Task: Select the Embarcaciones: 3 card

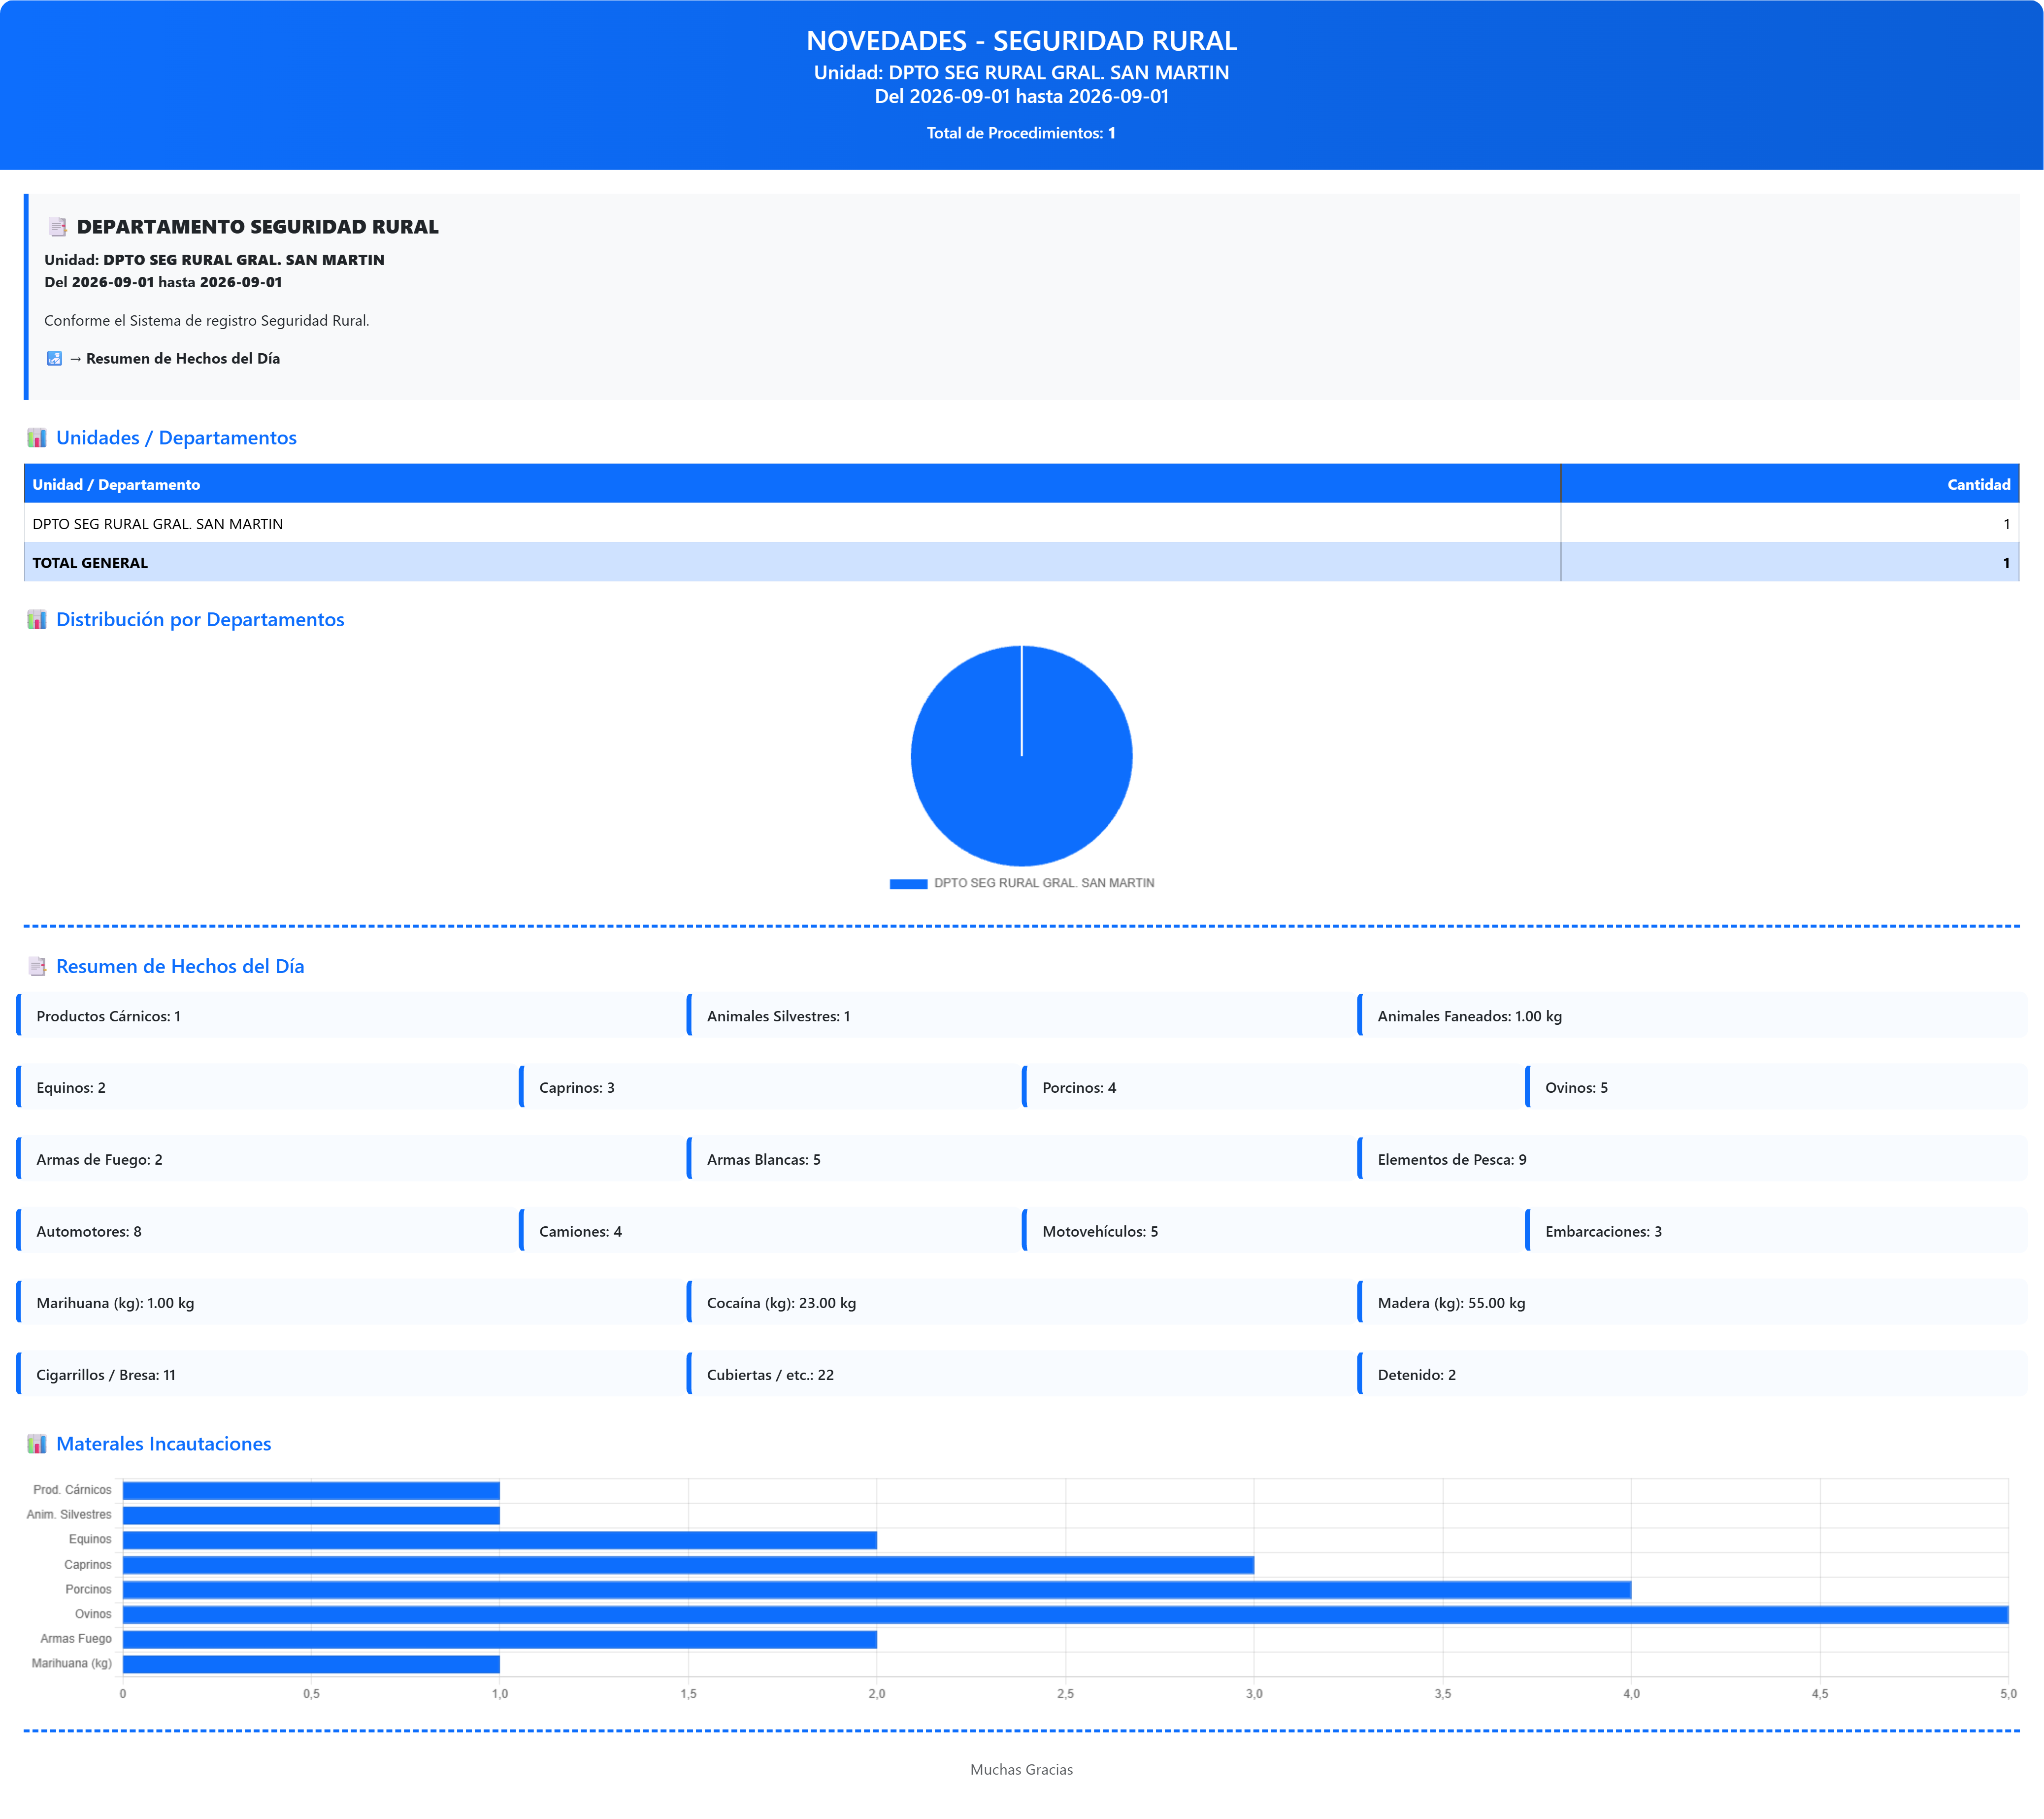Action: point(1776,1232)
